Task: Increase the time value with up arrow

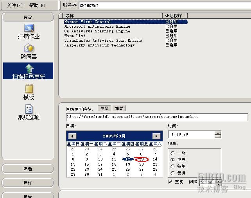Action: [x=218, y=133]
